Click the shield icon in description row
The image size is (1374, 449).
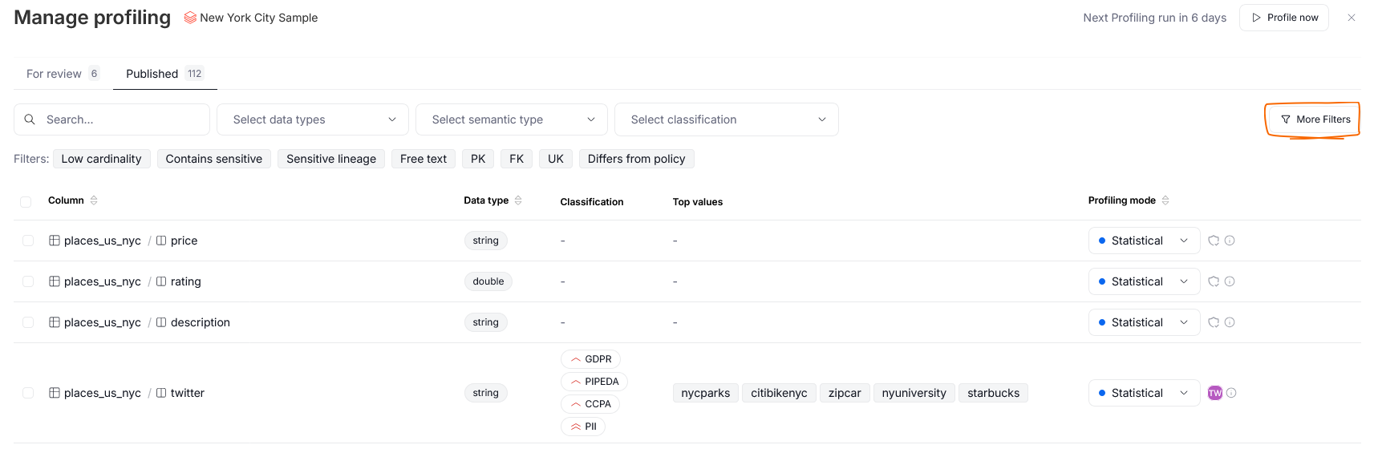click(x=1214, y=322)
